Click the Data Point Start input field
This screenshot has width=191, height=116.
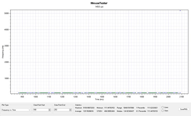(41, 110)
